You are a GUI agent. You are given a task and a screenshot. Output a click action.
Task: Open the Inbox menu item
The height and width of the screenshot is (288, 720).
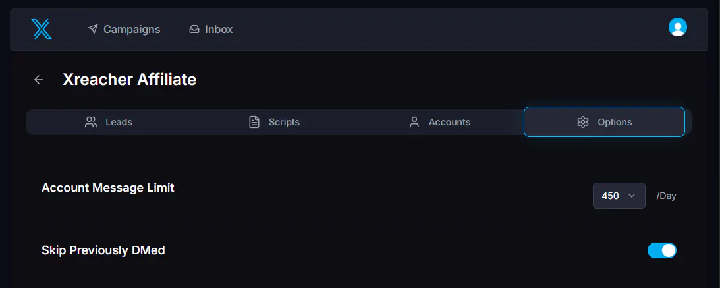(211, 30)
